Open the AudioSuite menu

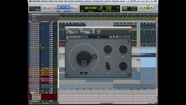point(79,1)
